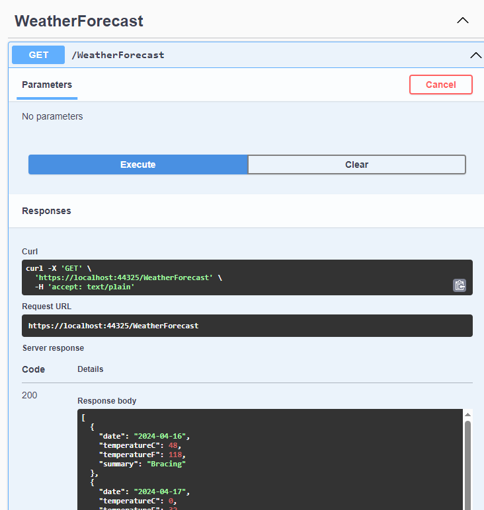Execute the API request

tap(138, 164)
